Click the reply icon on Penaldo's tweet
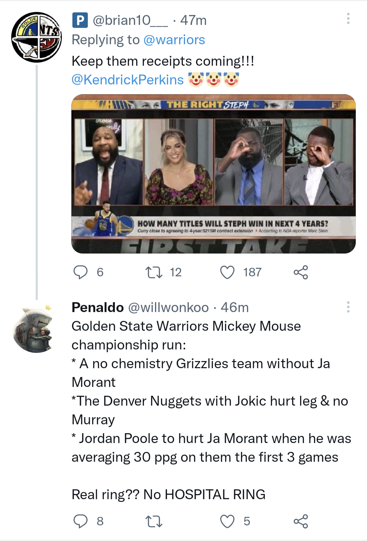Viewport: 367px width, 541px height. [x=82, y=521]
